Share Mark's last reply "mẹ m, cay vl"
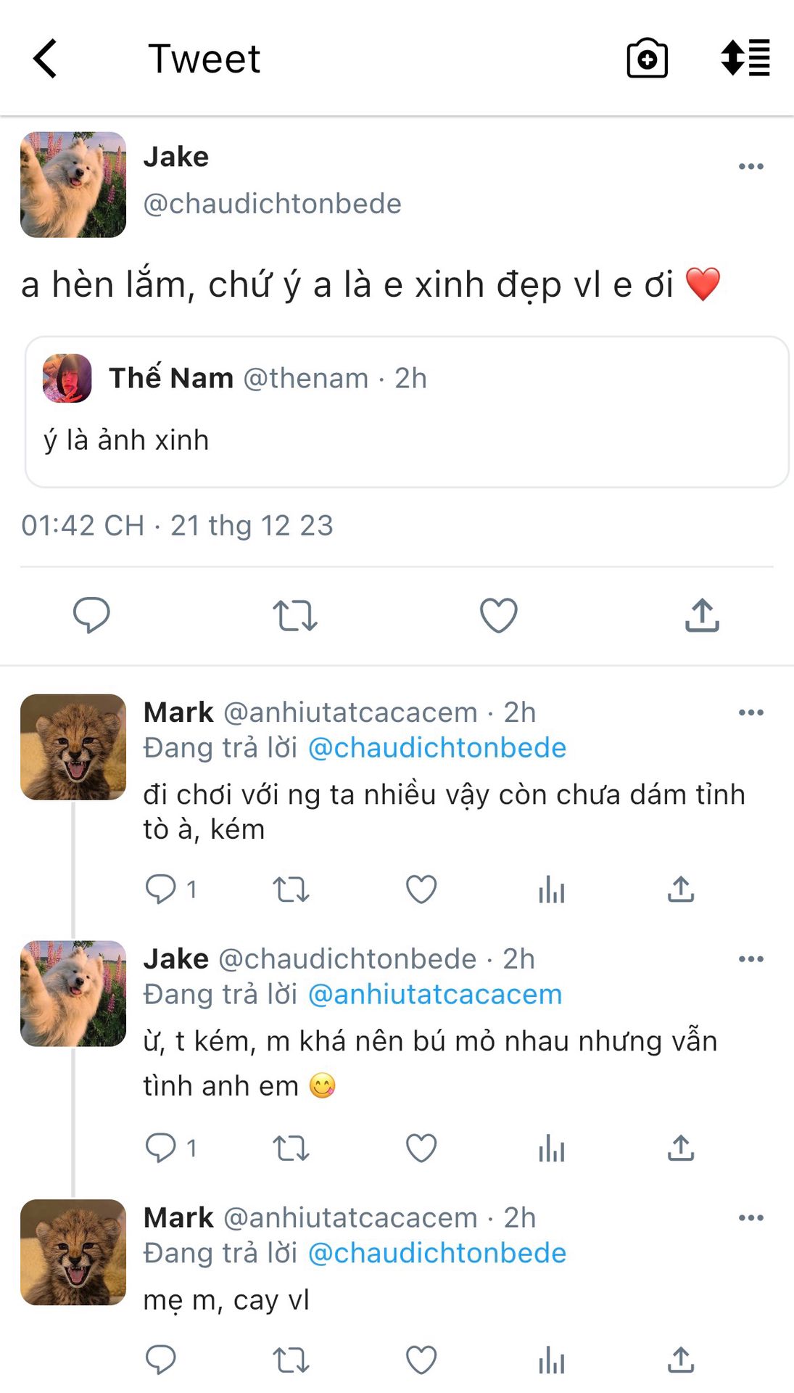Screen dimensions: 794x1393 680,1360
